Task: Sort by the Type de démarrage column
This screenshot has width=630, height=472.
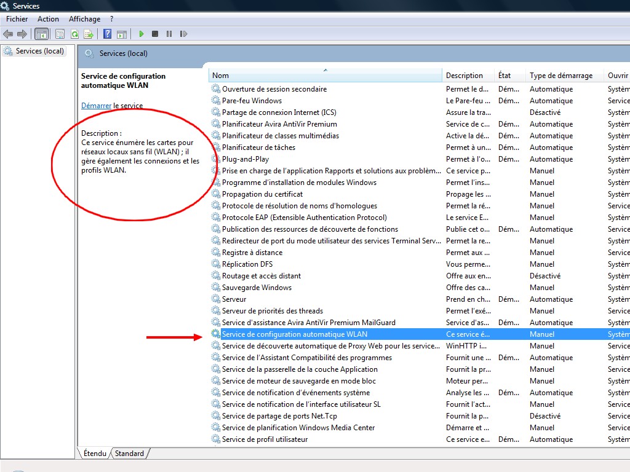Action: (560, 76)
